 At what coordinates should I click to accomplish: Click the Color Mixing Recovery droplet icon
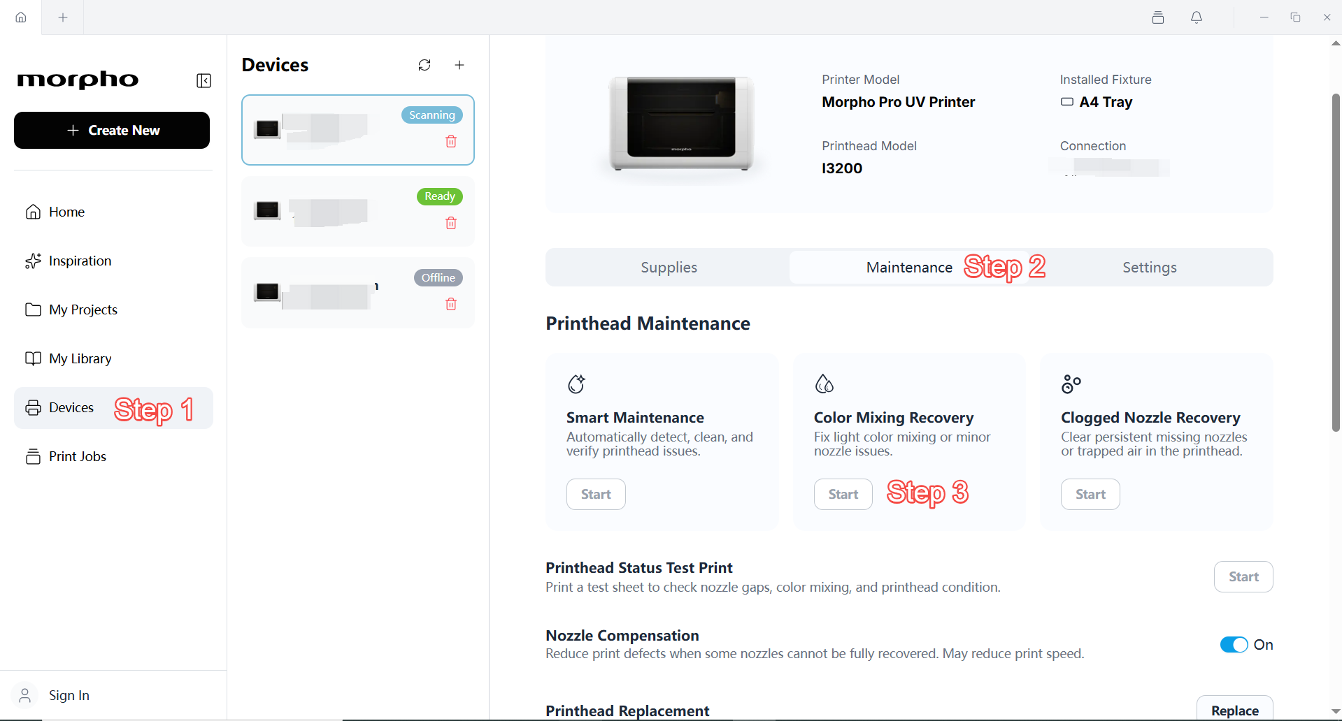pyautogui.click(x=825, y=384)
